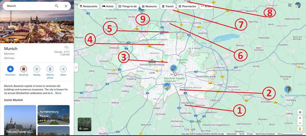Click the Aussichtsturm Ebersberg photo pin
This screenshot has width=306, height=136.
tap(288, 89)
